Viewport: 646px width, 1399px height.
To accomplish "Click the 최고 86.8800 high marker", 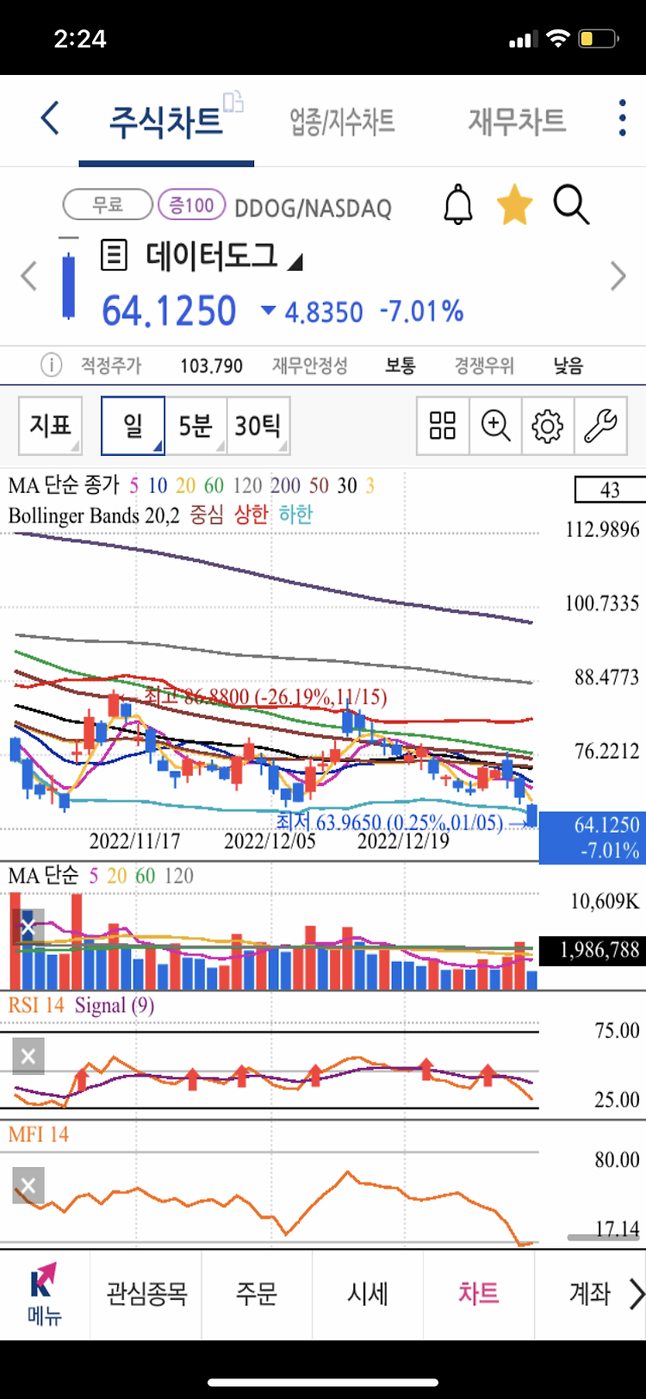I will point(265,696).
